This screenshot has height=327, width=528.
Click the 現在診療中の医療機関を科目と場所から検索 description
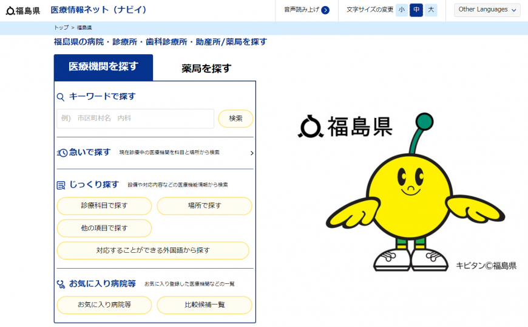[169, 153]
